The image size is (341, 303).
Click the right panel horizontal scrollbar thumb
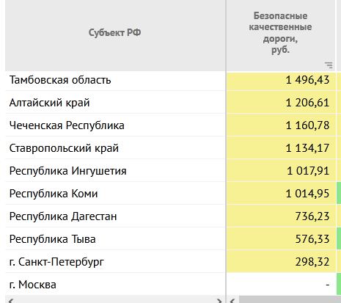click(x=290, y=300)
